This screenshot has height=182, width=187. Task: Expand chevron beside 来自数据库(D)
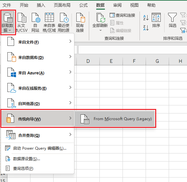coord(70,57)
